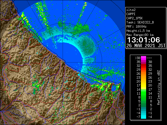
Task: Click the '-7' legend value
Action: [x=138, y=117]
